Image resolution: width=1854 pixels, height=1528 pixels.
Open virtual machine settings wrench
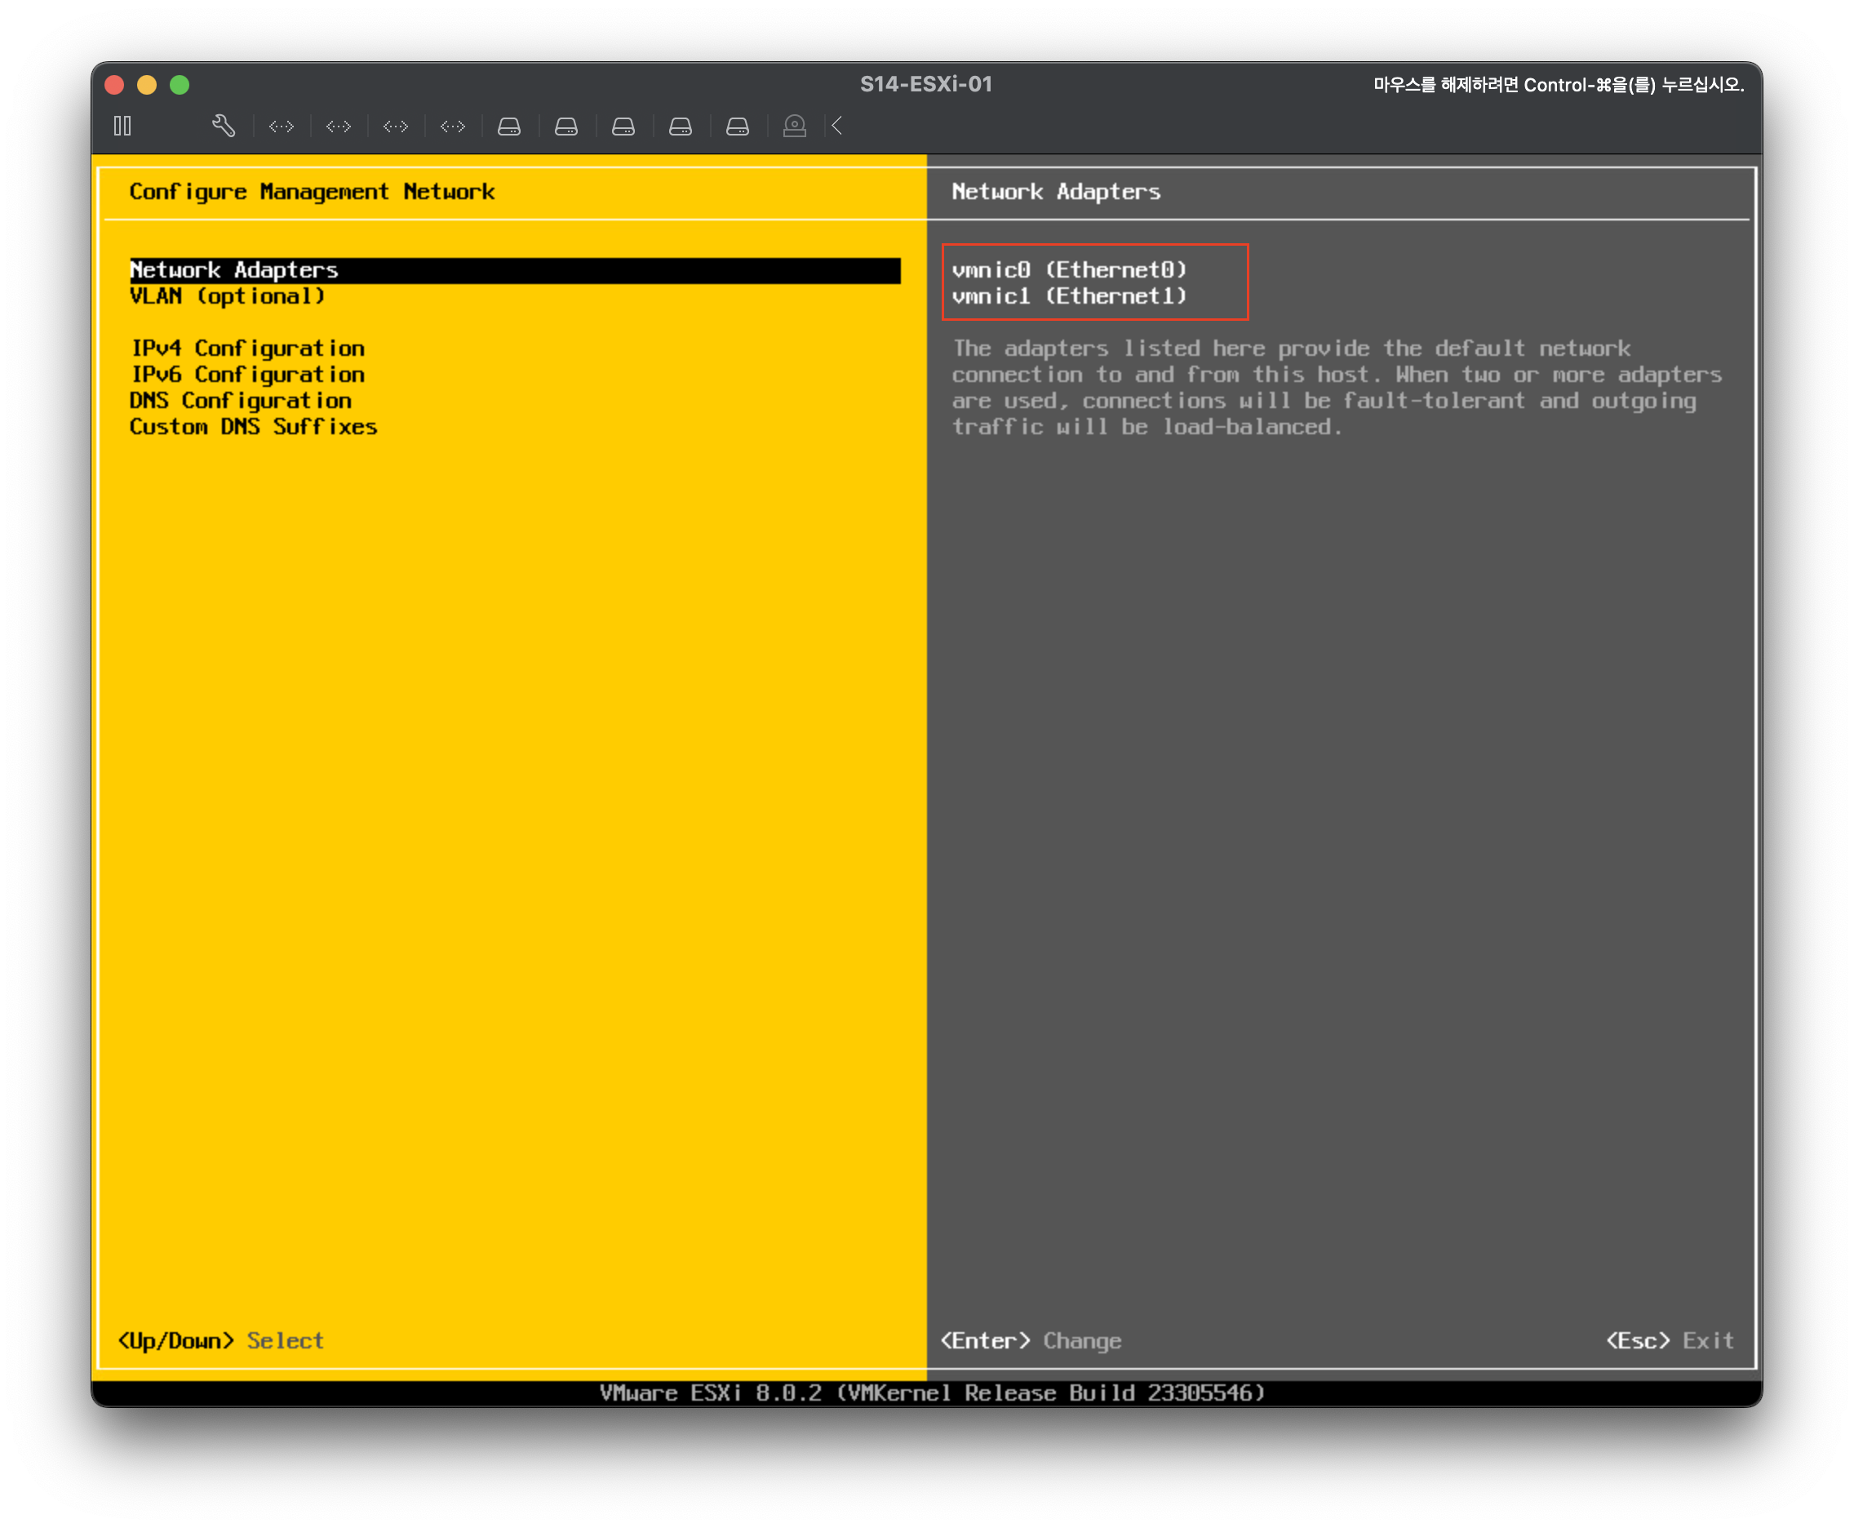click(224, 126)
